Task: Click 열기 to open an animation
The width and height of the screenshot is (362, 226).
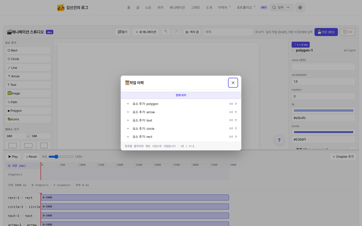Action: 123,32
